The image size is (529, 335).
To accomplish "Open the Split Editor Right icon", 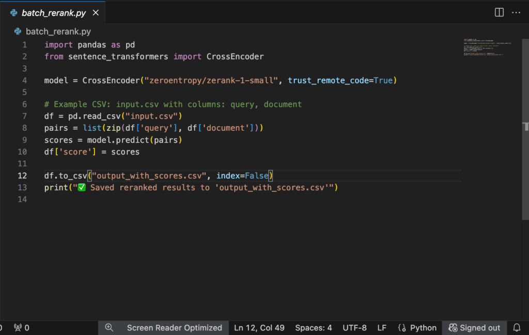I will (499, 12).
